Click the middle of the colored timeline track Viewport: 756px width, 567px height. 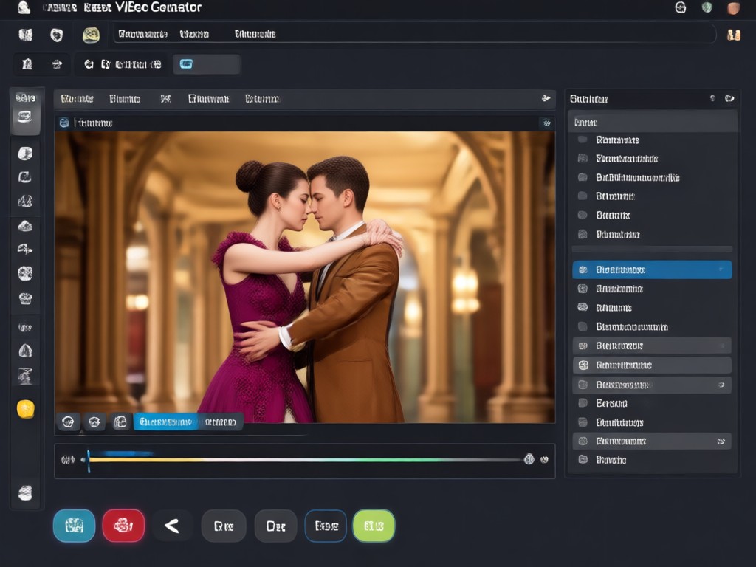(x=305, y=460)
